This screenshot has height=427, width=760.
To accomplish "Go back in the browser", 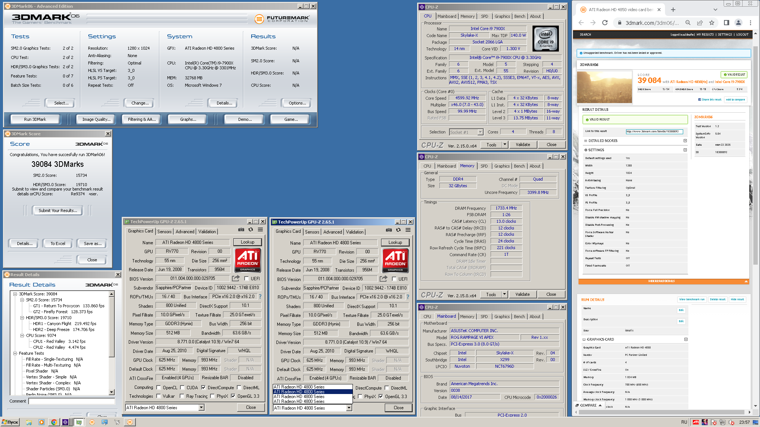I will (581, 23).
